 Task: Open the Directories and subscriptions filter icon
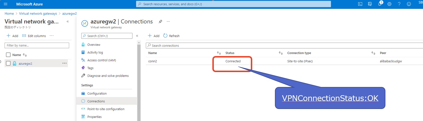(x=370, y=4)
